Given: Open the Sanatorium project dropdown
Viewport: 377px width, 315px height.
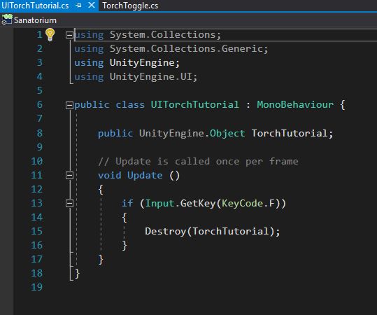Looking at the screenshot, I should (x=35, y=20).
